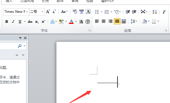Image resolution: width=170 pixels, height=103 pixels.
Task: Show or hide paragraph marks
Action: point(164,12)
